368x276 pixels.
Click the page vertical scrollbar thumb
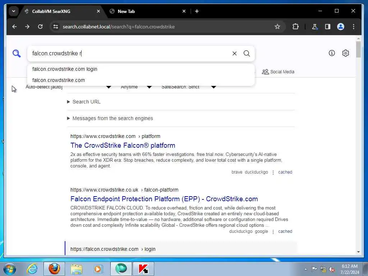(358, 49)
